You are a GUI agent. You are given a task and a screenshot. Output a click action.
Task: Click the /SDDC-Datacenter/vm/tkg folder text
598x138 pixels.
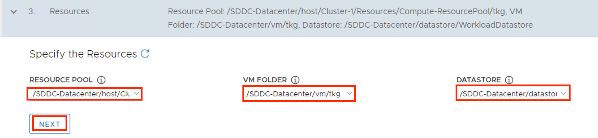click(293, 94)
